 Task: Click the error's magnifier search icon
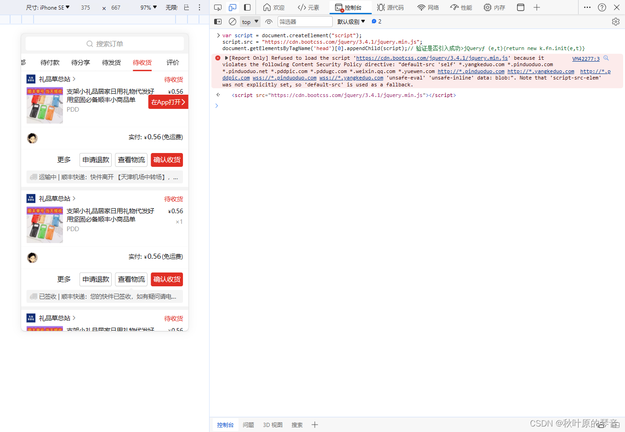point(606,58)
